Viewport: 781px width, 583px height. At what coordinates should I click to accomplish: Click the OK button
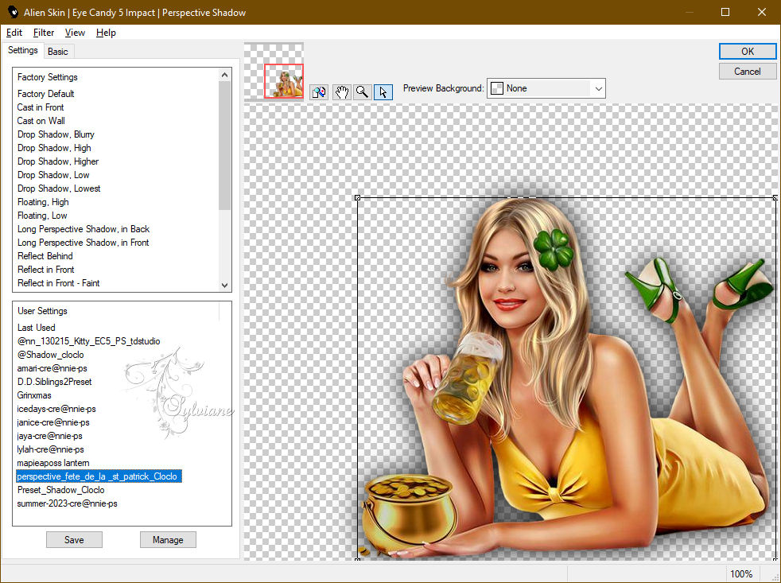[x=747, y=52]
